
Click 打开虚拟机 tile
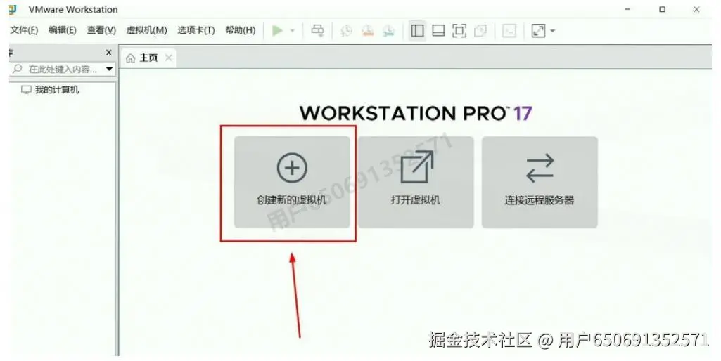[x=416, y=182]
